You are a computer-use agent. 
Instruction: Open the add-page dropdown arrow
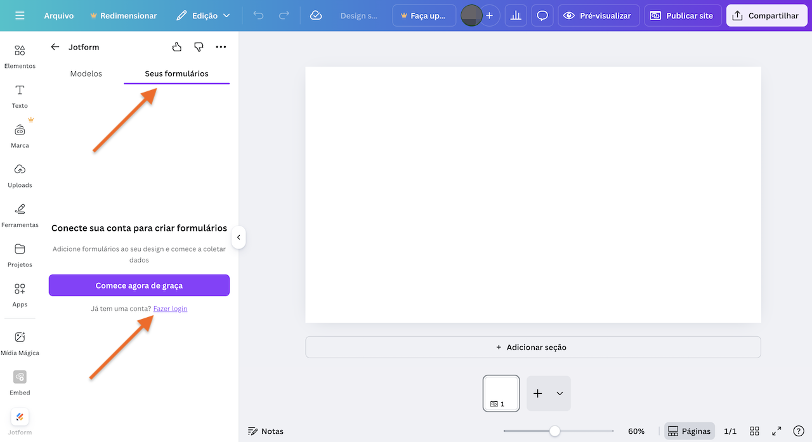click(x=558, y=393)
